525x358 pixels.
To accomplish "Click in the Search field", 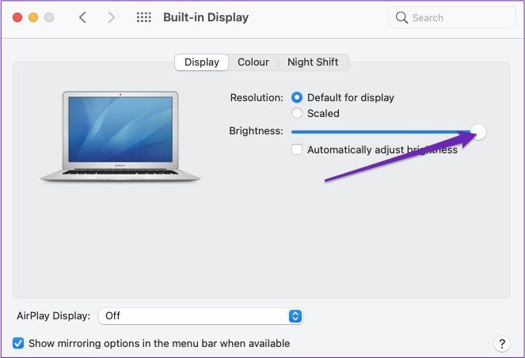I will pyautogui.click(x=451, y=17).
